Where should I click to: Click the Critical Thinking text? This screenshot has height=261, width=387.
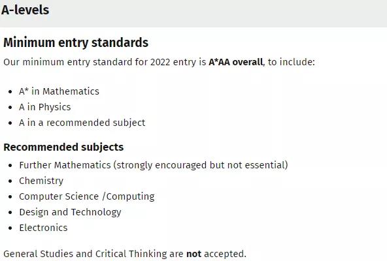click(131, 254)
